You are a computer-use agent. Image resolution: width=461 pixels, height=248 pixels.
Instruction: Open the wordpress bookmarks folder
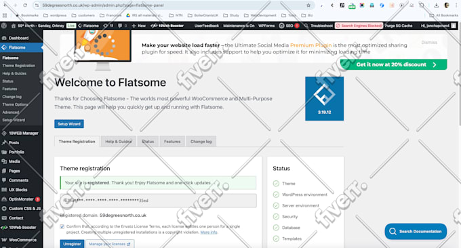coord(55,16)
